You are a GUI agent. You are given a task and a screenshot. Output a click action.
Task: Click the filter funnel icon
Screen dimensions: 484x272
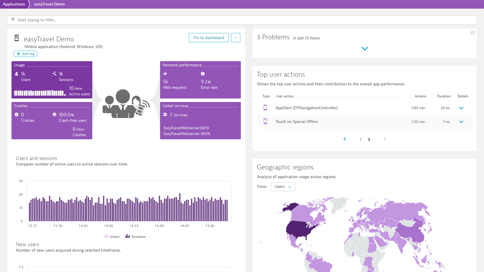pos(13,20)
